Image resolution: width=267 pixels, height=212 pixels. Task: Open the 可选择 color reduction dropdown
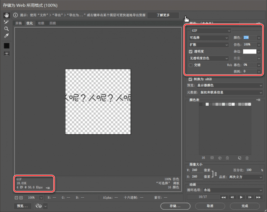209,37
